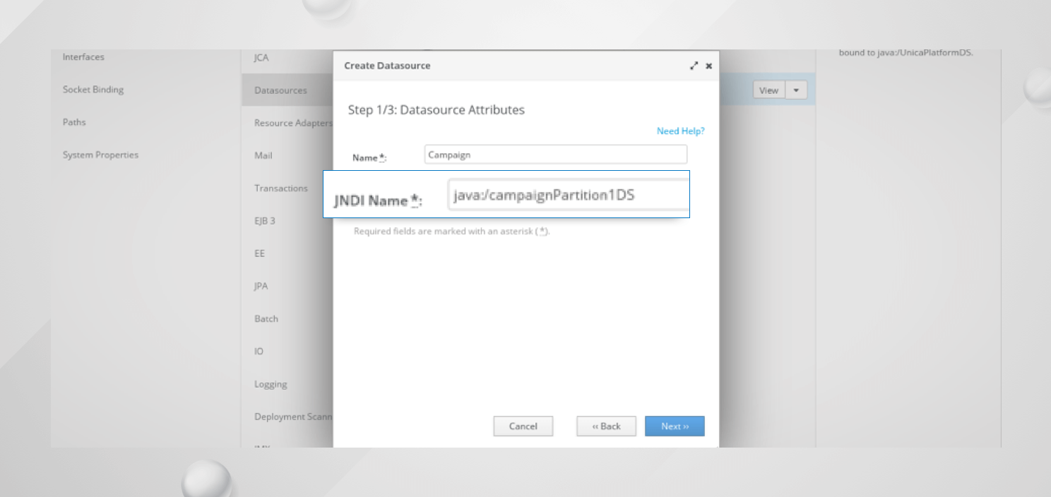Go to previous step with Back
The width and height of the screenshot is (1051, 497).
point(606,426)
